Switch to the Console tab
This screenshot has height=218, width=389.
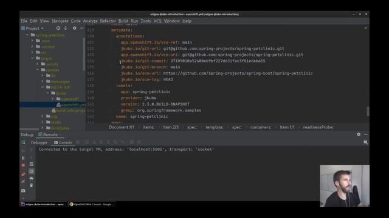click(x=63, y=143)
